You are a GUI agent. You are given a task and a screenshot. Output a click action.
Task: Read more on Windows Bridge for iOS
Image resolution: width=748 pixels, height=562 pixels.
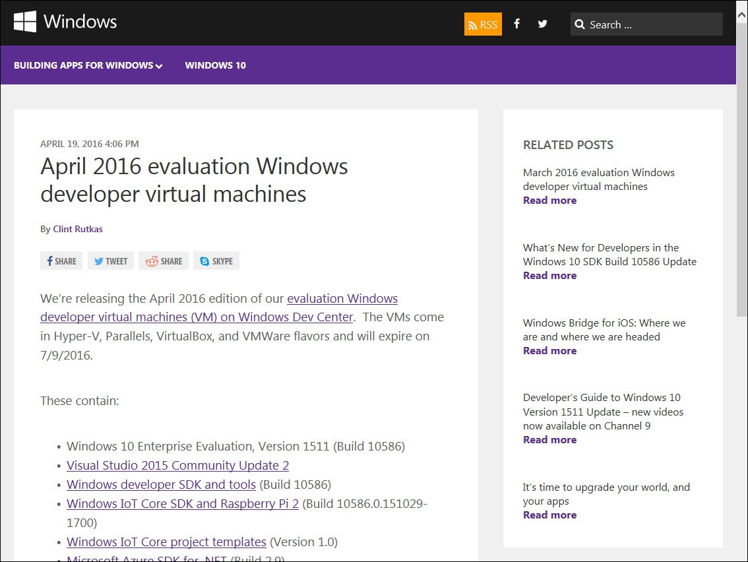pos(549,350)
